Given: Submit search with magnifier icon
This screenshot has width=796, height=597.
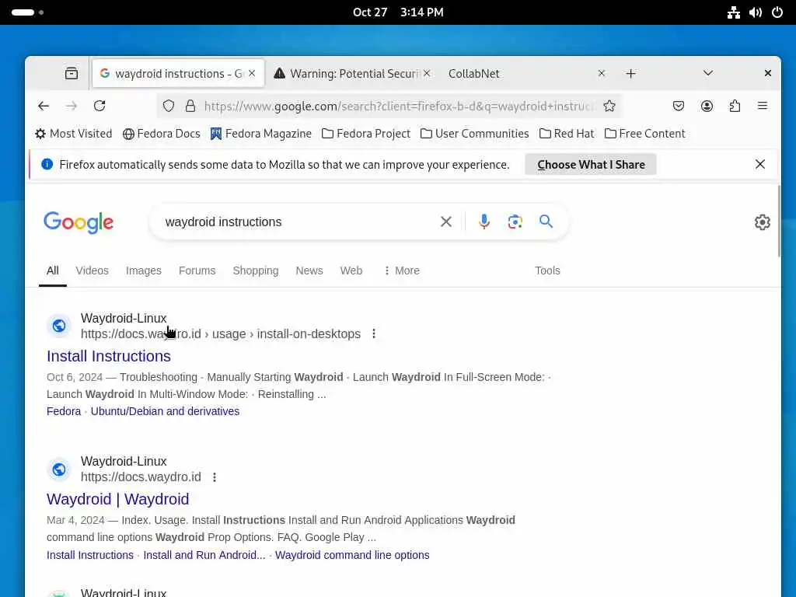Looking at the screenshot, I should pyautogui.click(x=546, y=222).
